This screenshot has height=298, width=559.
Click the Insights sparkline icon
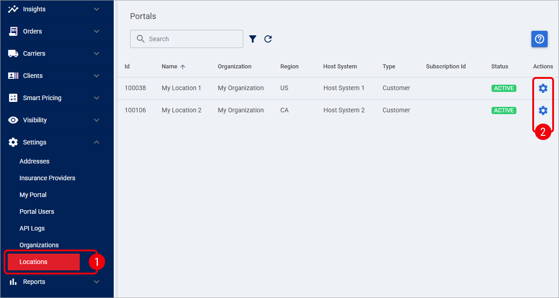point(13,9)
